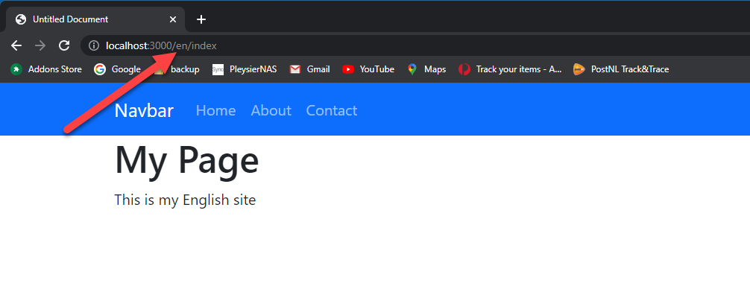Click the forward navigation arrow

click(40, 46)
